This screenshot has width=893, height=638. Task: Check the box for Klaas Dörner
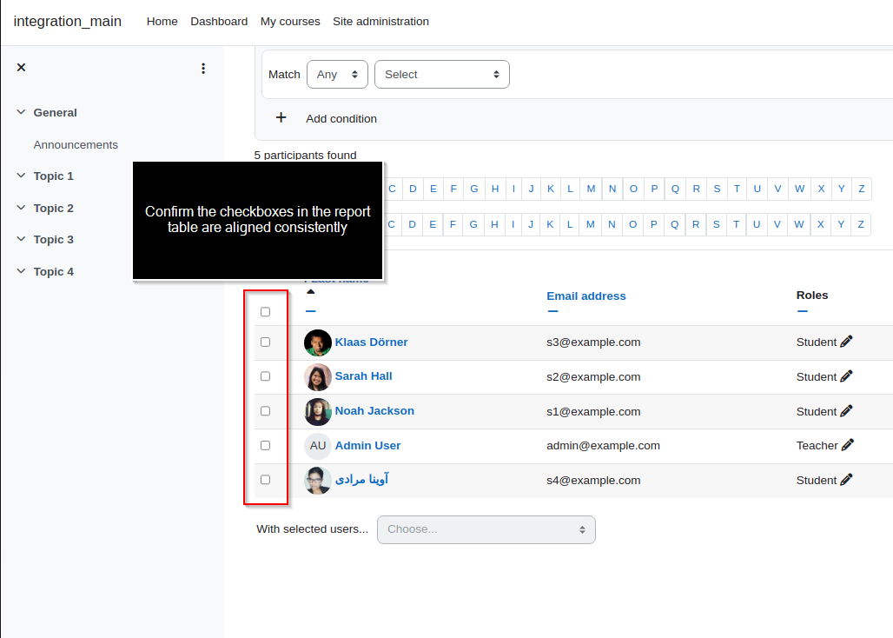(266, 342)
